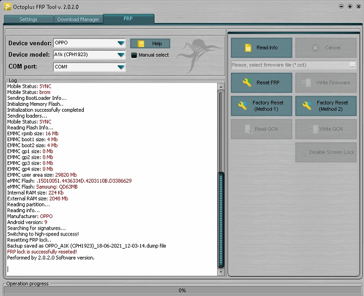Click Factory Reset (Method 1) button

261,106
